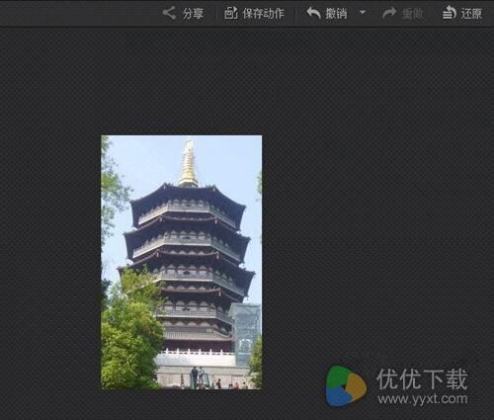
Task: Click the greyed redo arrow icon
Action: (x=389, y=14)
